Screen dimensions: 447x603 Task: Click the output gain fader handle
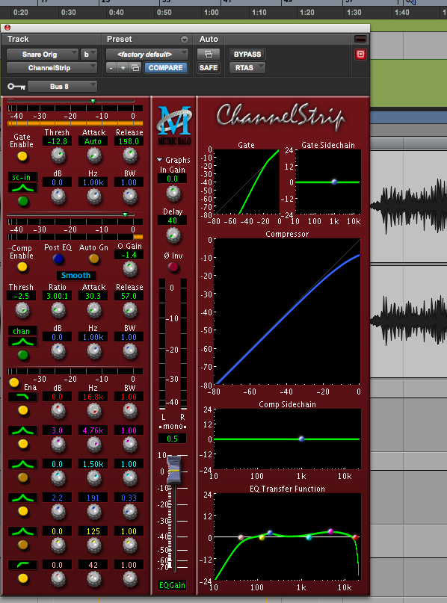click(x=174, y=470)
